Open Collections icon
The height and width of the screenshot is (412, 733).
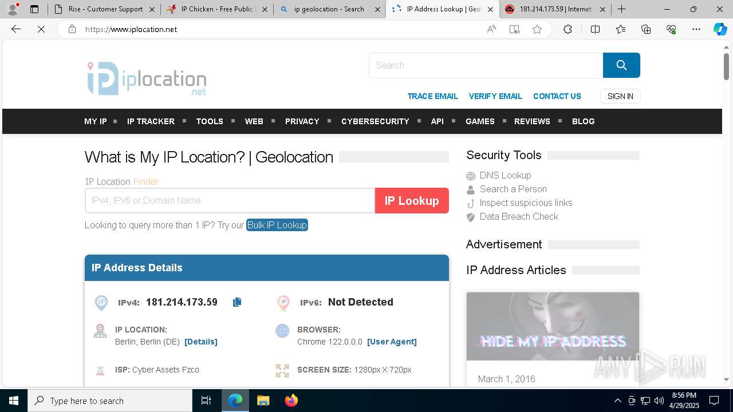[x=646, y=29]
